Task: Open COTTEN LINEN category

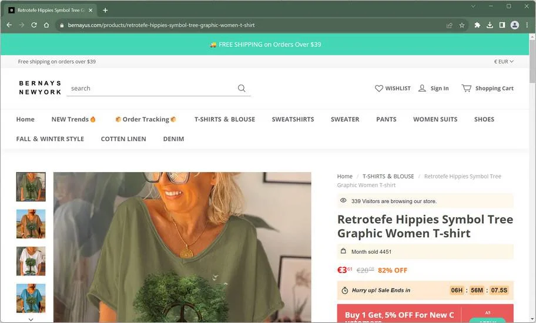Action: 123,139
